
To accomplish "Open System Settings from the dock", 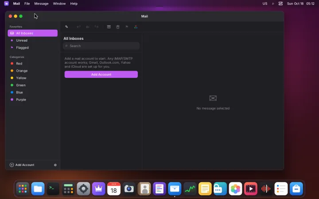I will 83,189.
